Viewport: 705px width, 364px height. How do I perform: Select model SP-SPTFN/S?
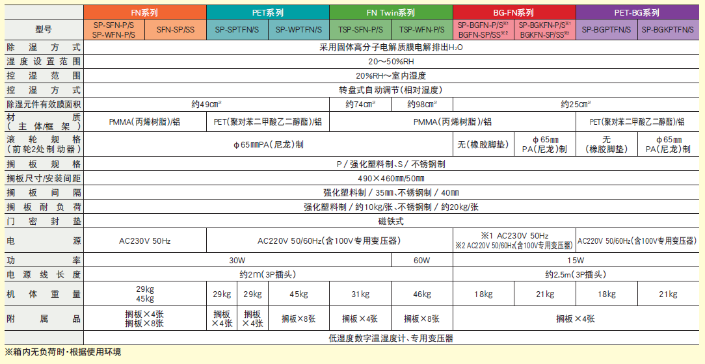[x=237, y=30]
